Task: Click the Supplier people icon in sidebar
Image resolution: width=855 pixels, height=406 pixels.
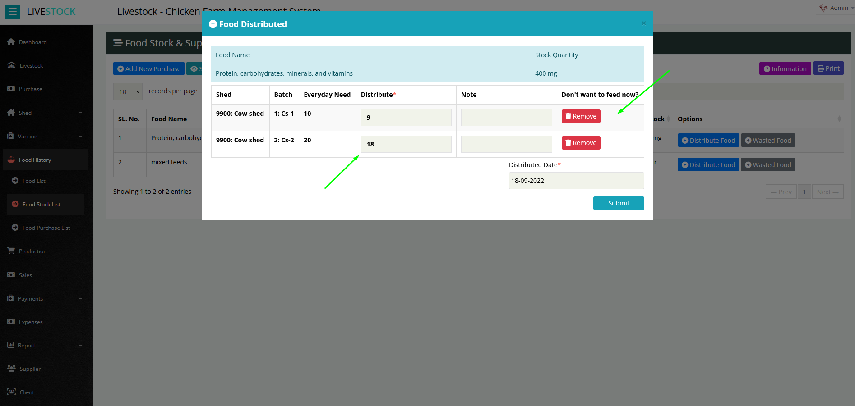Action: pos(11,369)
